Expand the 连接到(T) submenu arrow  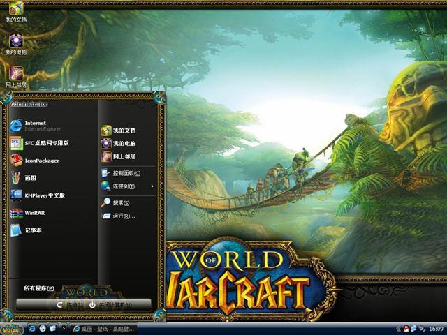click(152, 186)
